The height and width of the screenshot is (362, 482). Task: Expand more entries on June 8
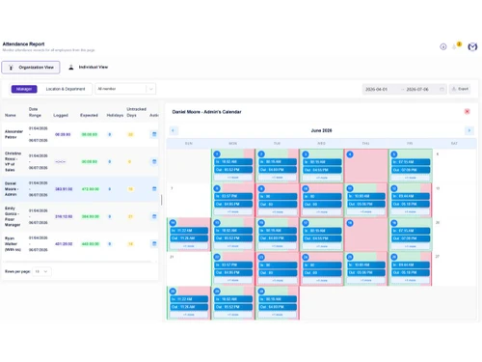coord(233,211)
